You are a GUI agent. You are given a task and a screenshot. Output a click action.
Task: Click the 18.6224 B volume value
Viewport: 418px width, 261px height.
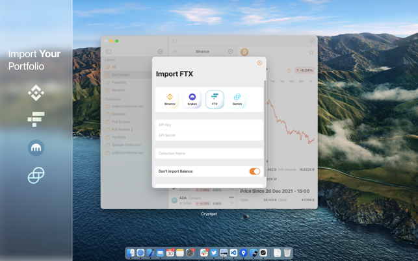307,169
